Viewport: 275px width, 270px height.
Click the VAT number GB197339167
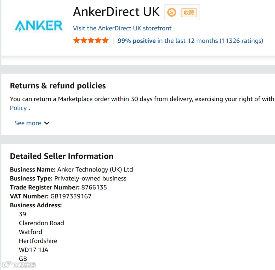click(71, 196)
